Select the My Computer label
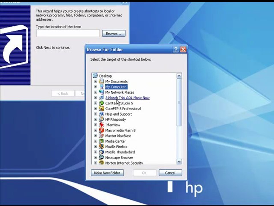This screenshot has height=206, width=274. [116, 87]
